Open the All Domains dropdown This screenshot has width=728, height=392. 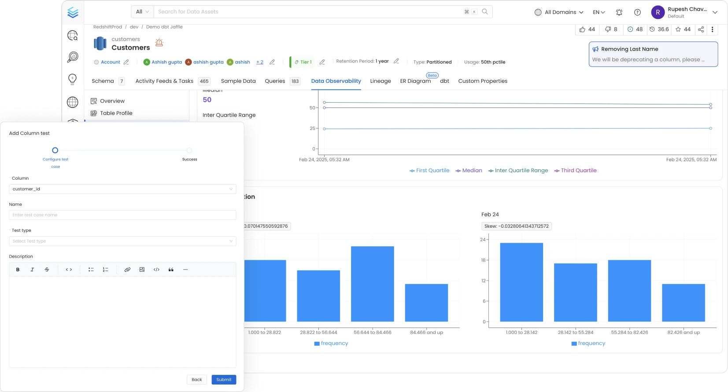tap(559, 12)
